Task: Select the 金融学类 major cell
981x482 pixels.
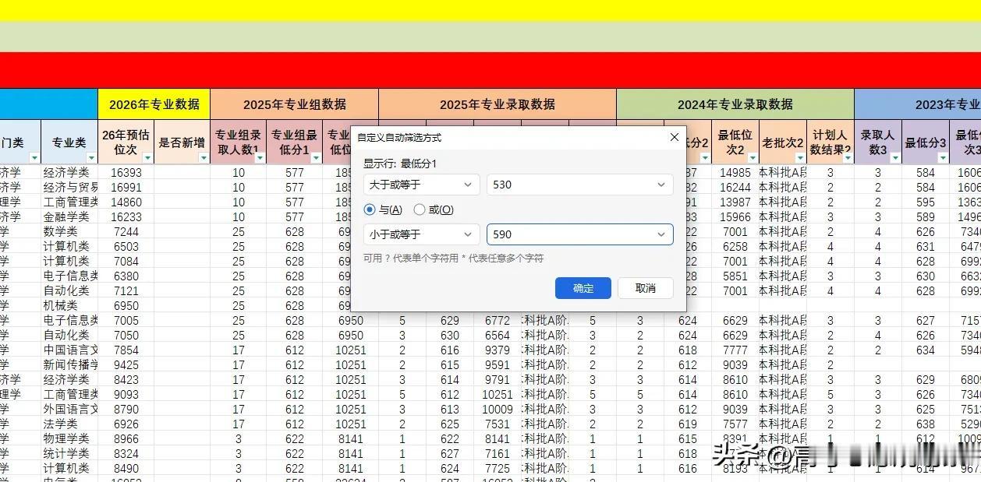Action: (x=70, y=217)
